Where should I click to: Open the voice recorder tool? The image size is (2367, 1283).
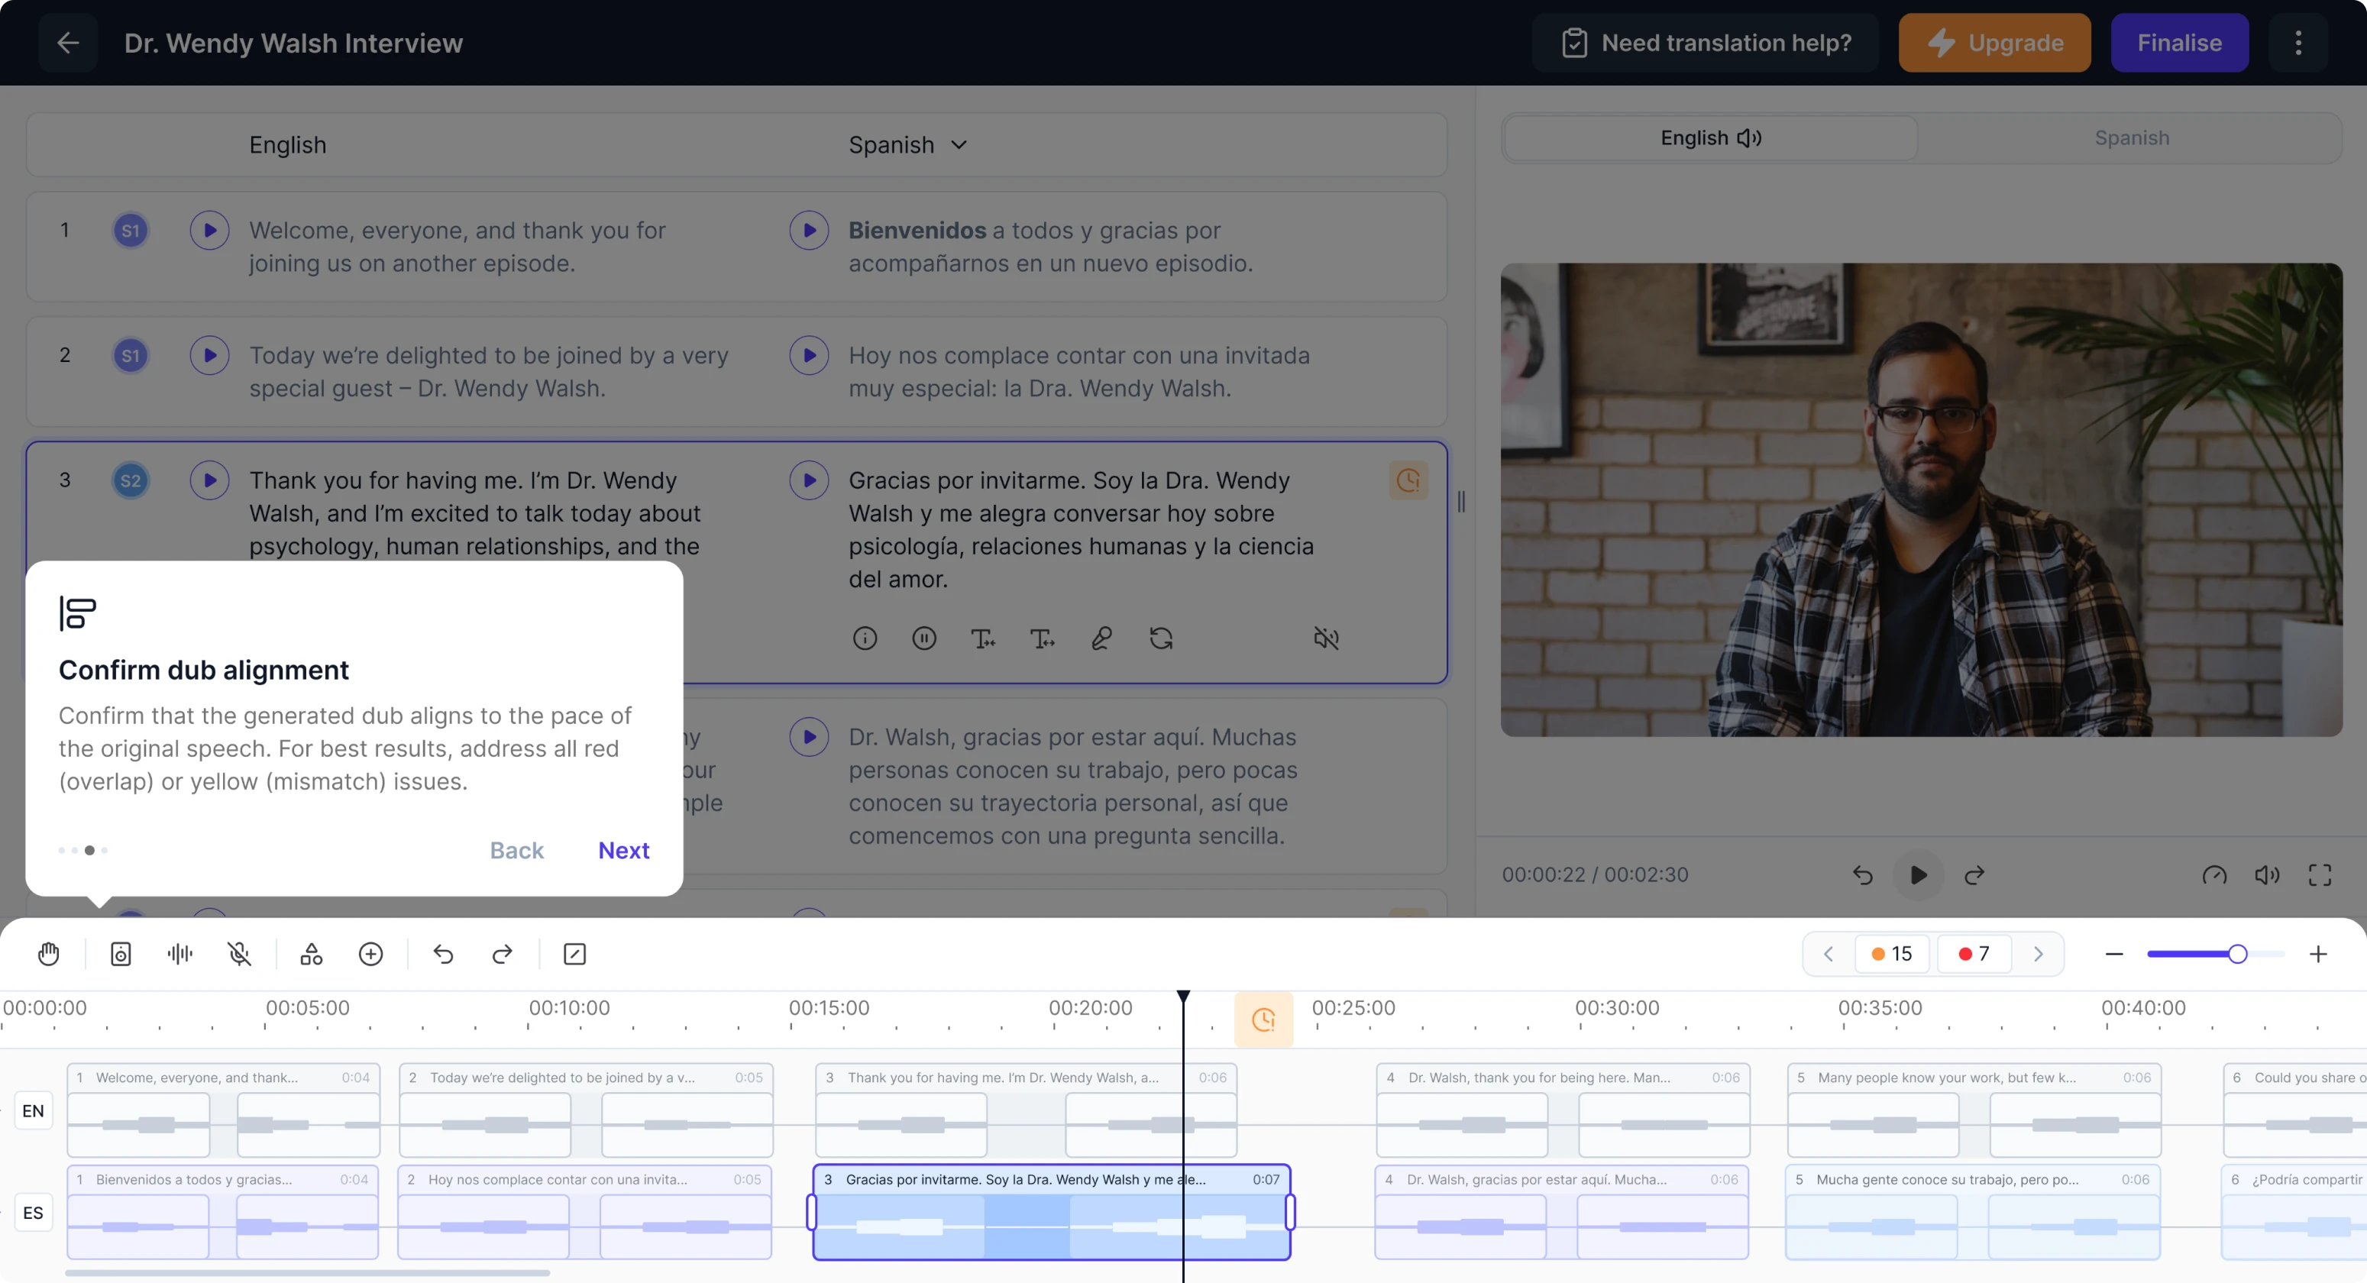point(121,954)
